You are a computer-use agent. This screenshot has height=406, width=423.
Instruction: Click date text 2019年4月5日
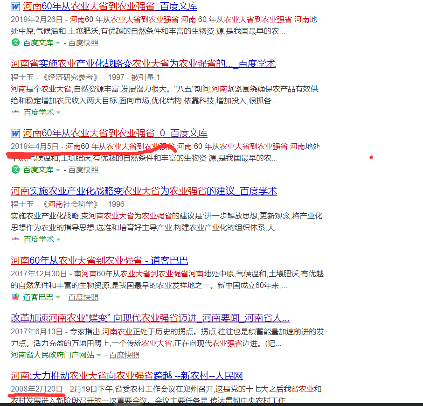point(35,147)
